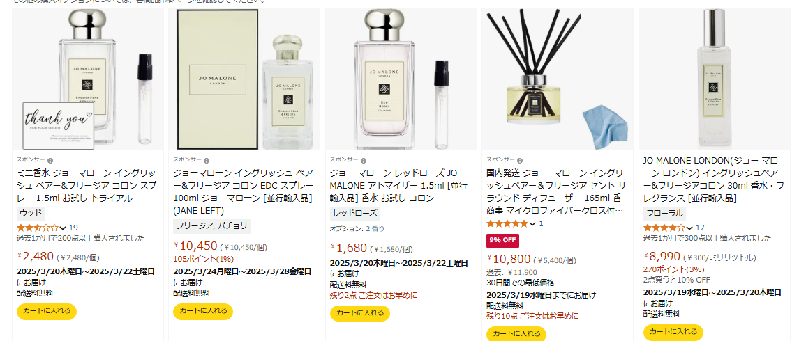The image size is (799, 341).
Task: Click sponsor info icon on diffuser listing
Action: coord(520,161)
